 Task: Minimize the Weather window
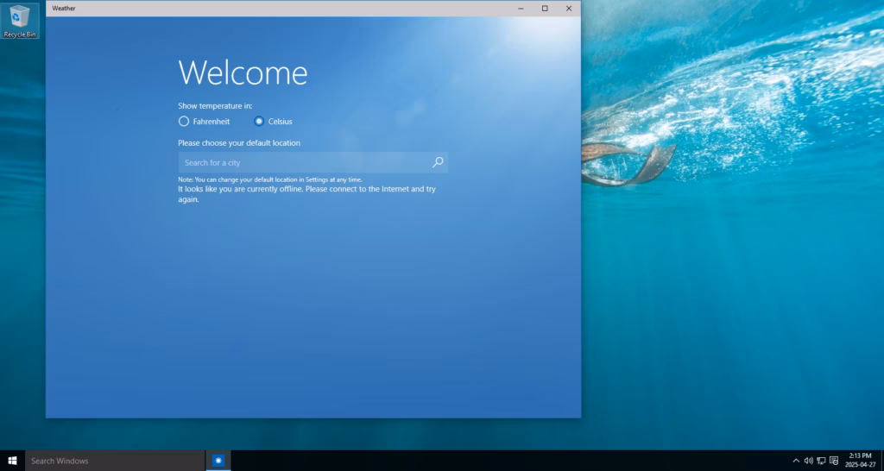pos(521,9)
